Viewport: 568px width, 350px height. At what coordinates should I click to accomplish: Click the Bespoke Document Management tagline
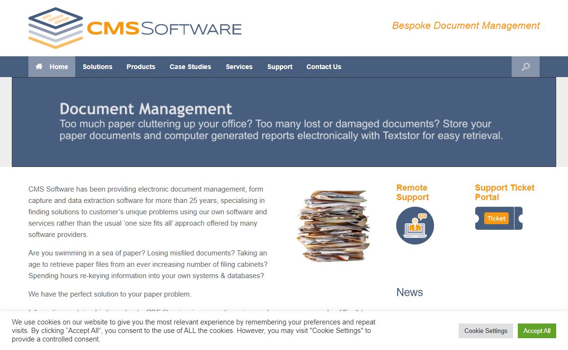[x=466, y=26]
